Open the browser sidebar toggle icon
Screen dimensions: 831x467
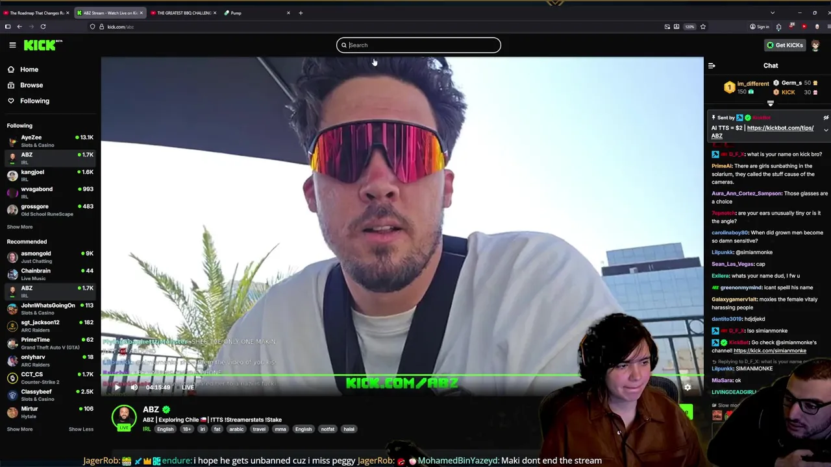[8, 27]
